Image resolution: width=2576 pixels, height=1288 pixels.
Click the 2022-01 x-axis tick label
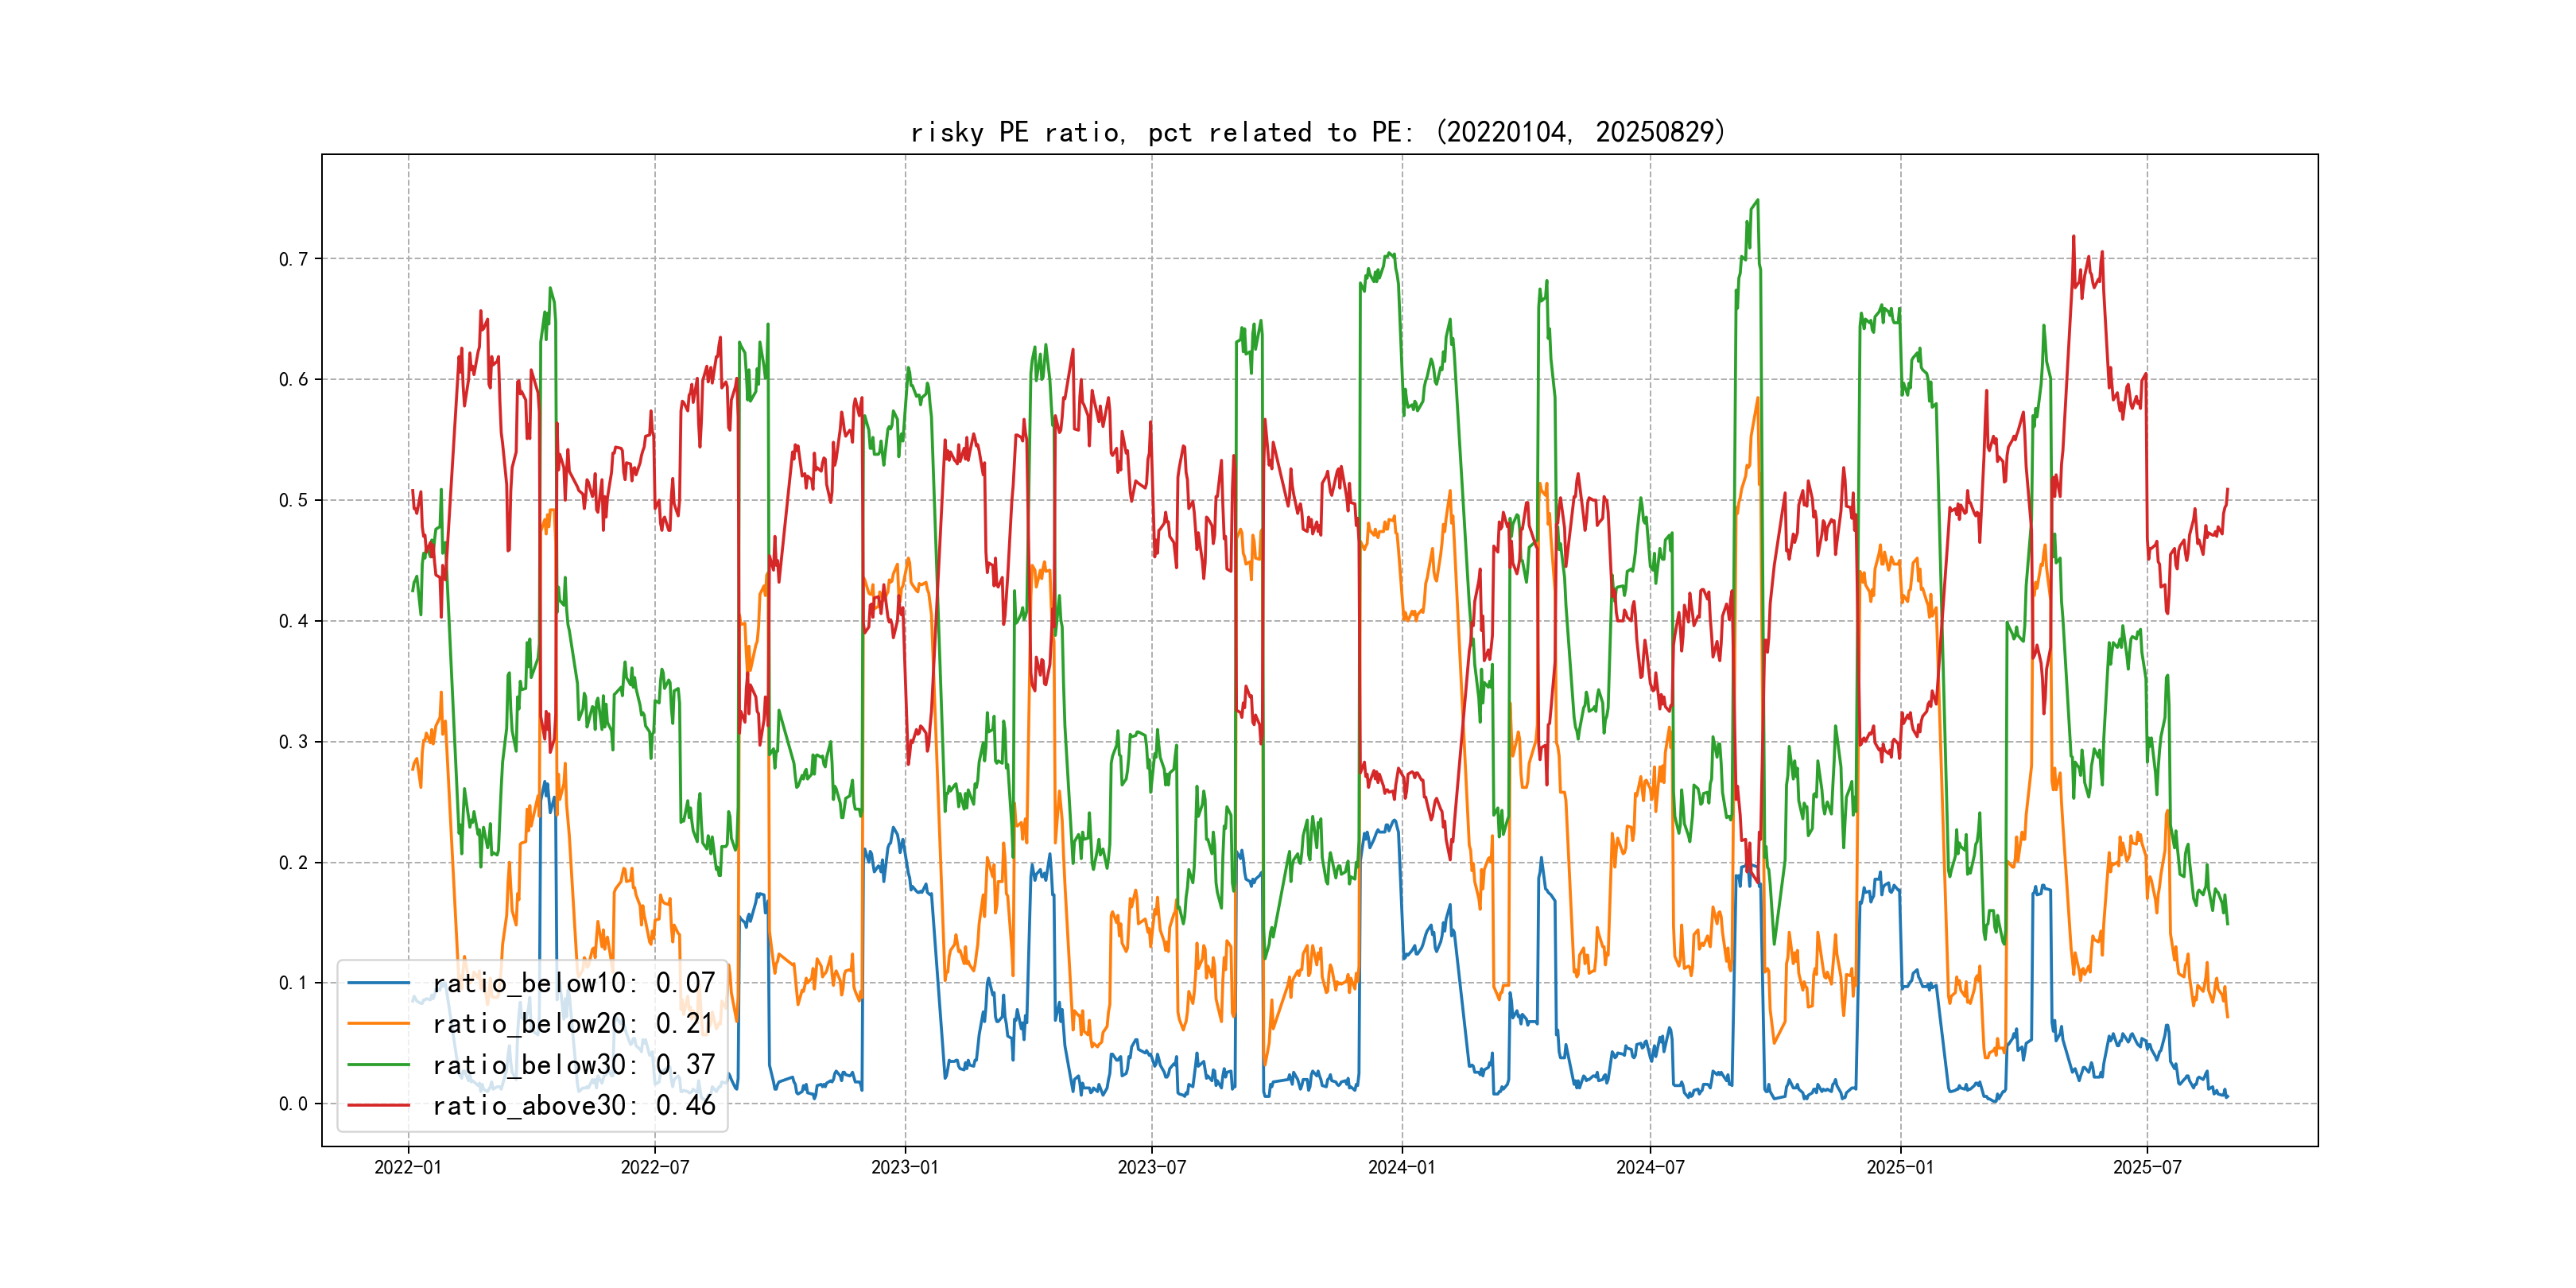pos(408,1168)
